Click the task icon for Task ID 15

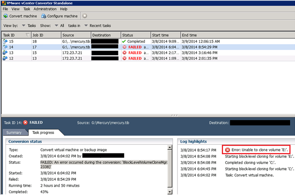(x=5, y=42)
